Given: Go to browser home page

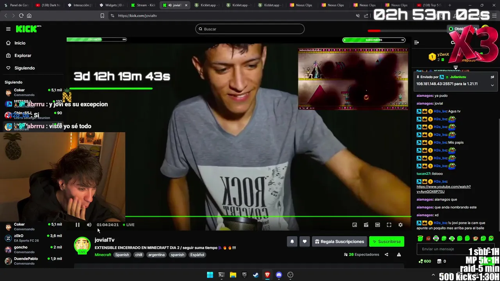Looking at the screenshot, I should click(x=29, y=16).
